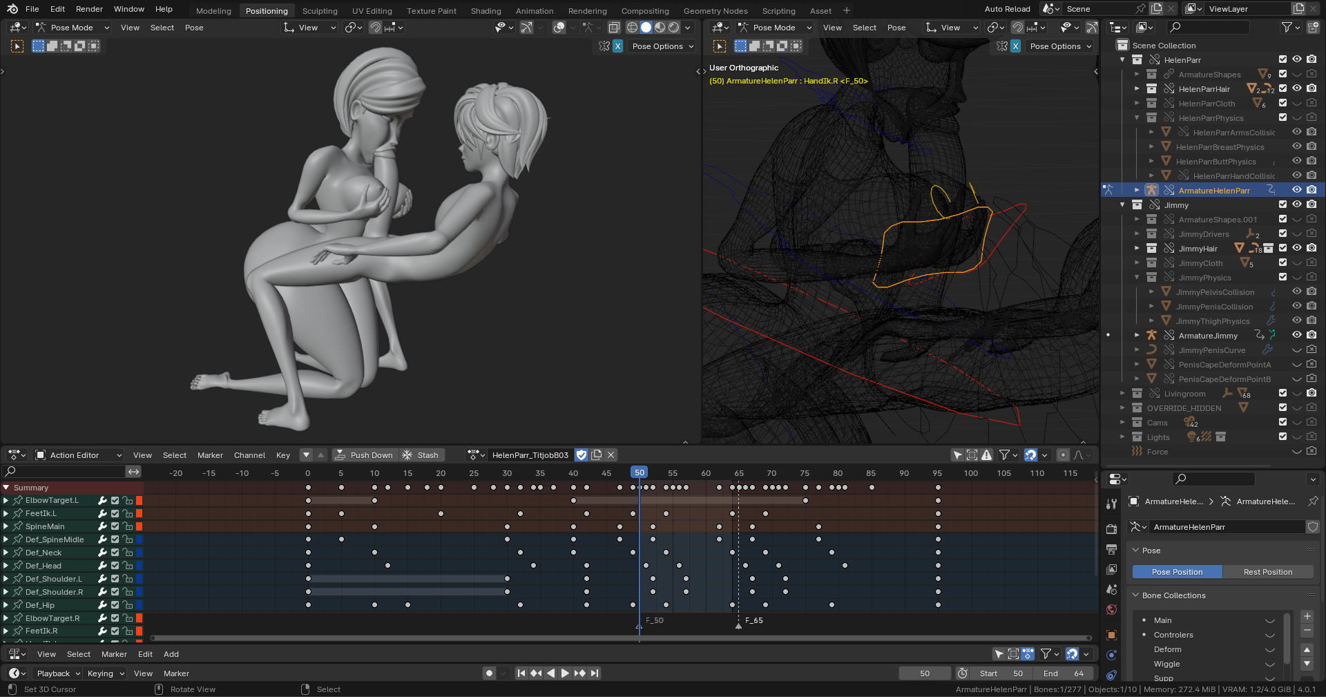Toggle Cams collection checkbox
This screenshot has width=1326, height=697.
tap(1282, 423)
